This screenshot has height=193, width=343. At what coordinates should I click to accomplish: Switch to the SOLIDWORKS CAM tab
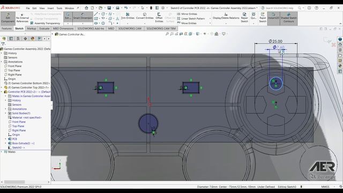130,28
